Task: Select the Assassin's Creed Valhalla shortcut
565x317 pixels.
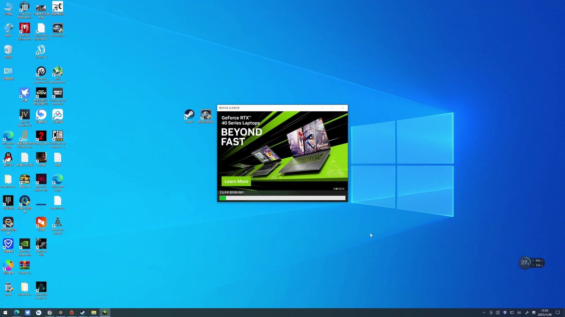Action: [41, 291]
